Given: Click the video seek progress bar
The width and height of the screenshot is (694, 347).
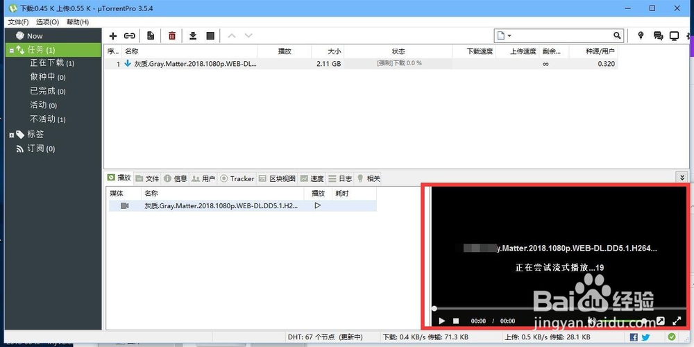Looking at the screenshot, I should click(560, 308).
